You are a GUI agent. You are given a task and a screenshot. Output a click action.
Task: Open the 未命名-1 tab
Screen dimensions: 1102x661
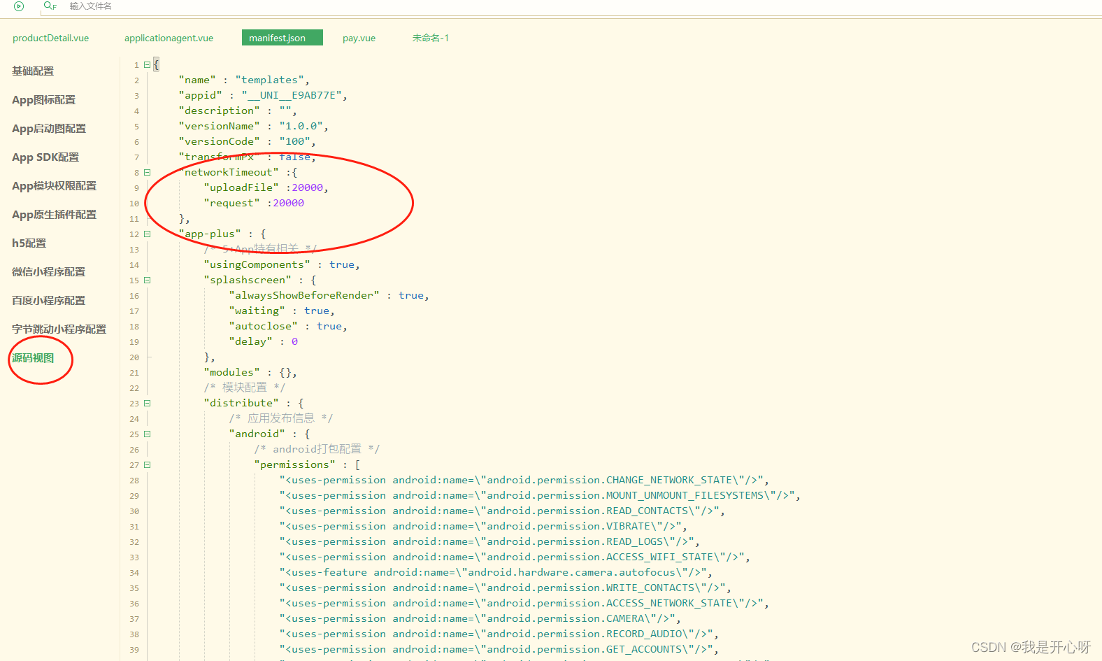[431, 38]
